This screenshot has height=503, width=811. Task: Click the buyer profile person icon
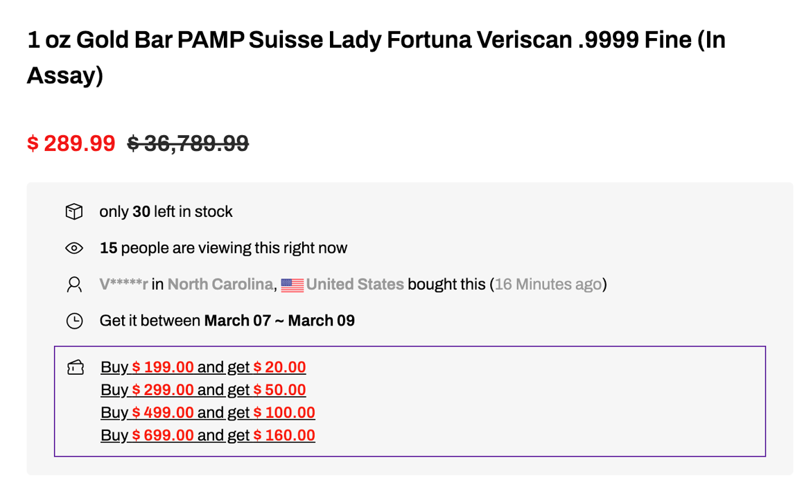click(x=74, y=284)
